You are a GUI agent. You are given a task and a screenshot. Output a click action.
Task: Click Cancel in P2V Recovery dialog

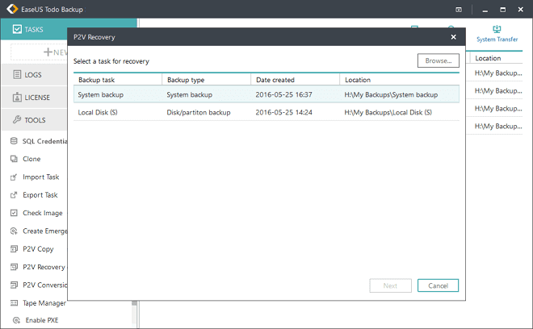(x=438, y=285)
